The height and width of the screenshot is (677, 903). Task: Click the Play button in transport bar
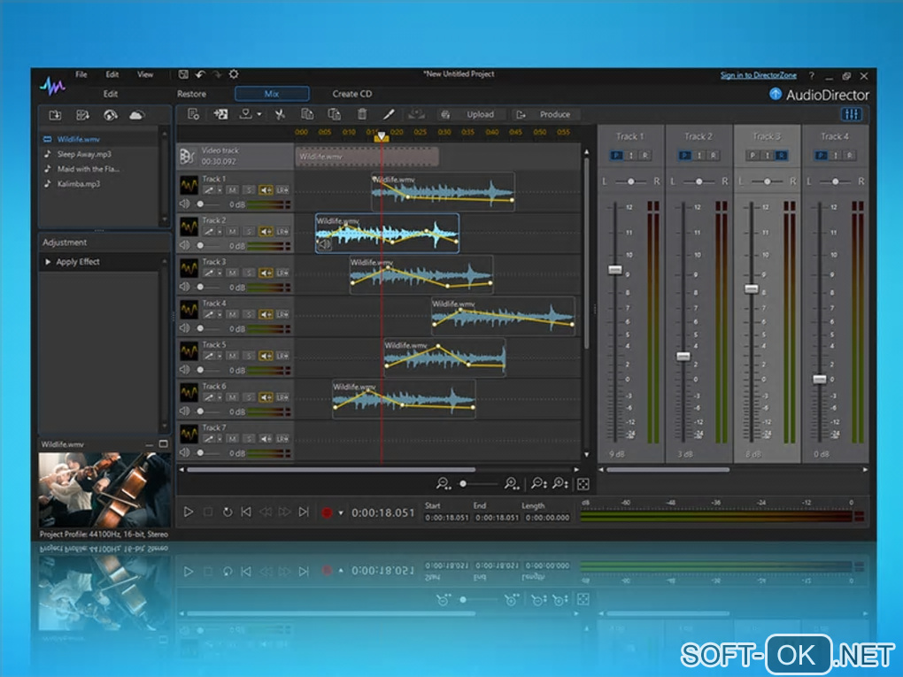pos(189,512)
